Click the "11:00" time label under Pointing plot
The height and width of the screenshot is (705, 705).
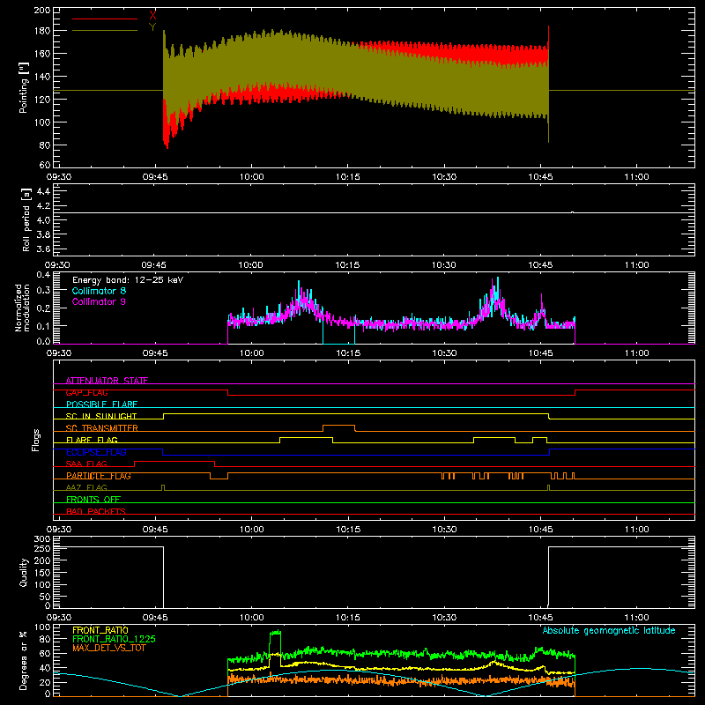pyautogui.click(x=636, y=177)
